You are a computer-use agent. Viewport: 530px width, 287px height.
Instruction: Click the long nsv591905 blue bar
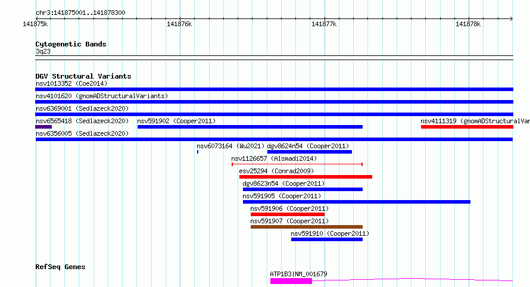[x=357, y=202]
